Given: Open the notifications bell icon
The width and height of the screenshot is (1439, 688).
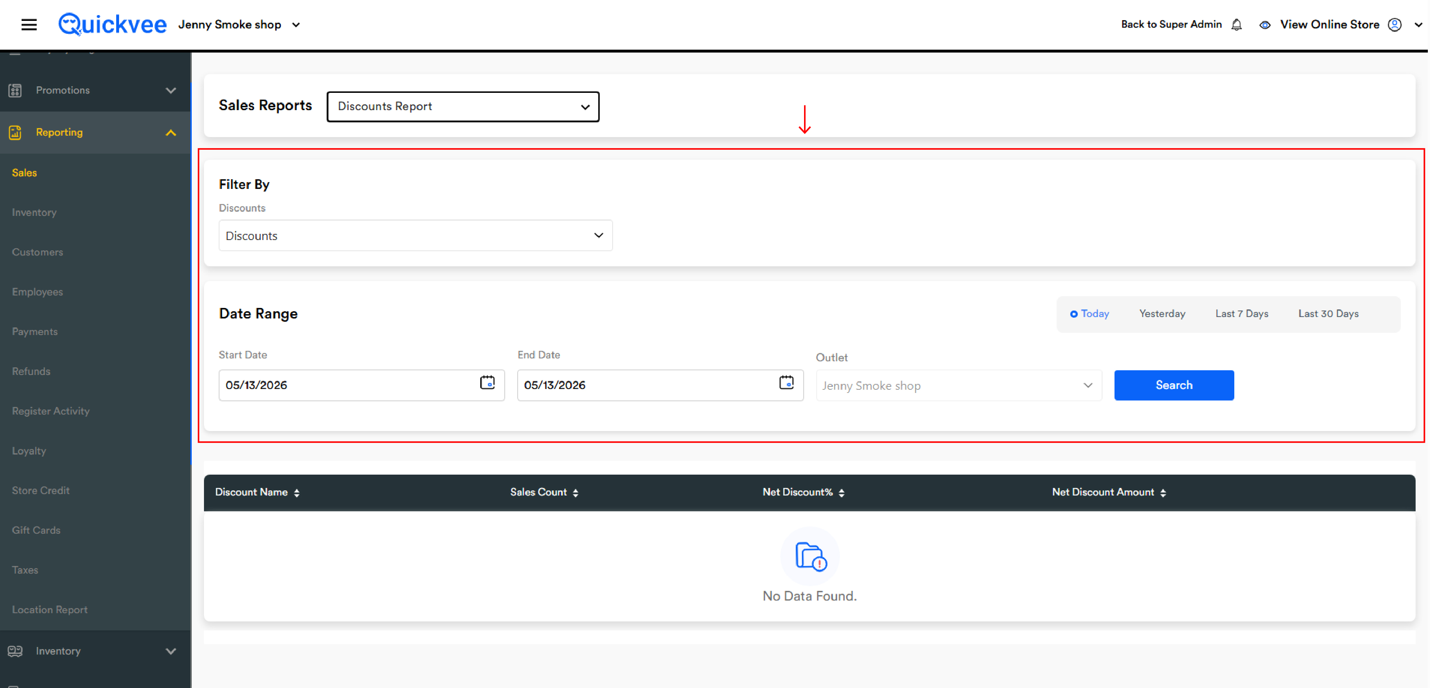Looking at the screenshot, I should 1236,24.
